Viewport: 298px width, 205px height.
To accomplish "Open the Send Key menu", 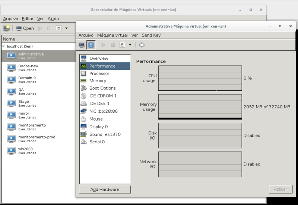I will pos(151,35).
